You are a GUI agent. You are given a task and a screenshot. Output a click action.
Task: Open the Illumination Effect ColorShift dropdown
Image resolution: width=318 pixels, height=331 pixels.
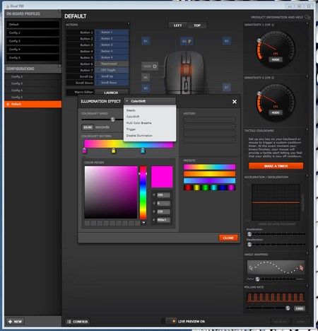pyautogui.click(x=150, y=101)
